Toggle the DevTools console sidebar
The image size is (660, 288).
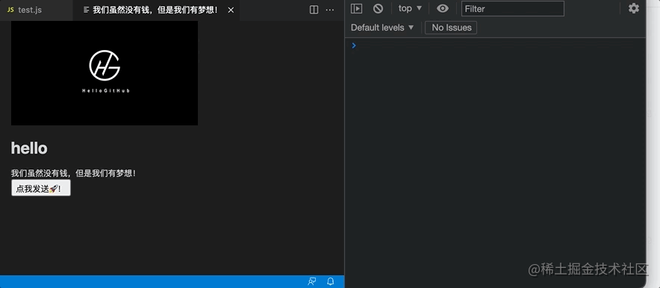[357, 8]
